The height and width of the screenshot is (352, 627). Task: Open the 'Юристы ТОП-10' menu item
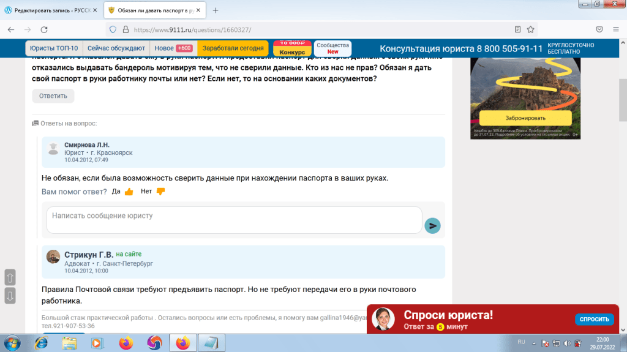point(54,48)
